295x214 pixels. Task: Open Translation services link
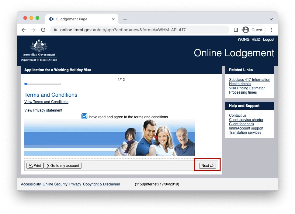tap(245, 133)
